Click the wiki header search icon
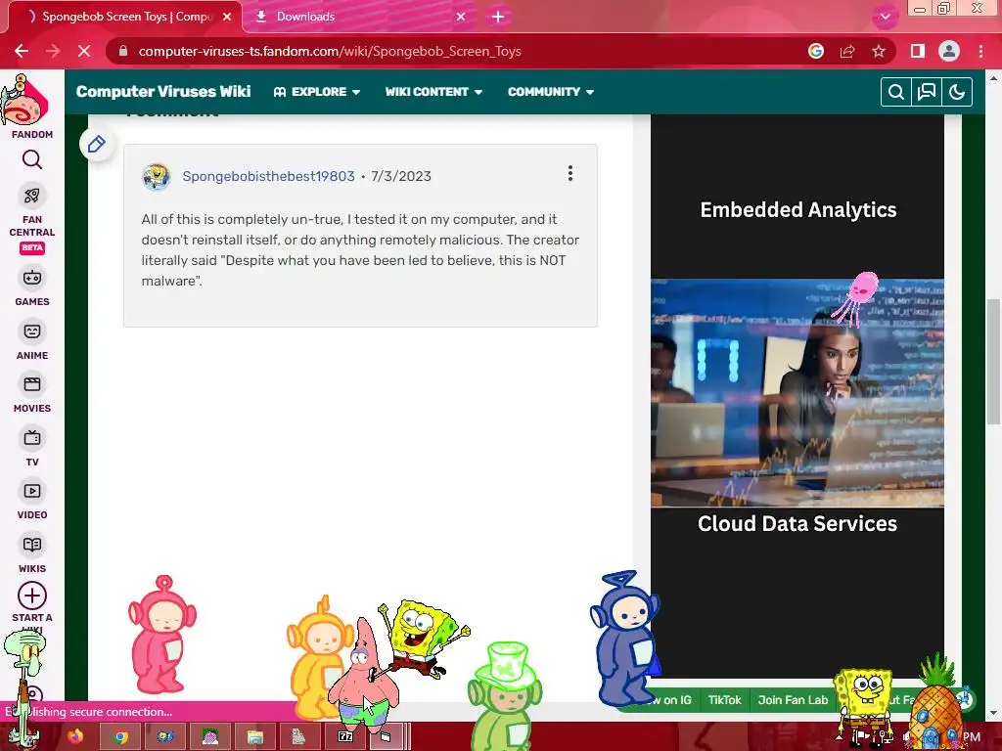This screenshot has width=1002, height=751. click(896, 92)
